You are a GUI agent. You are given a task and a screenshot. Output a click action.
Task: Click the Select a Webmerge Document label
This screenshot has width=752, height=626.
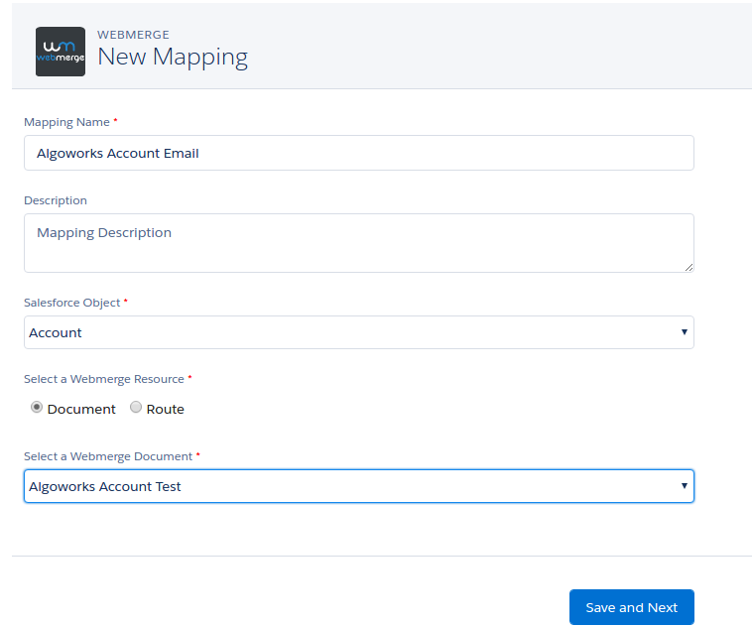(x=107, y=456)
